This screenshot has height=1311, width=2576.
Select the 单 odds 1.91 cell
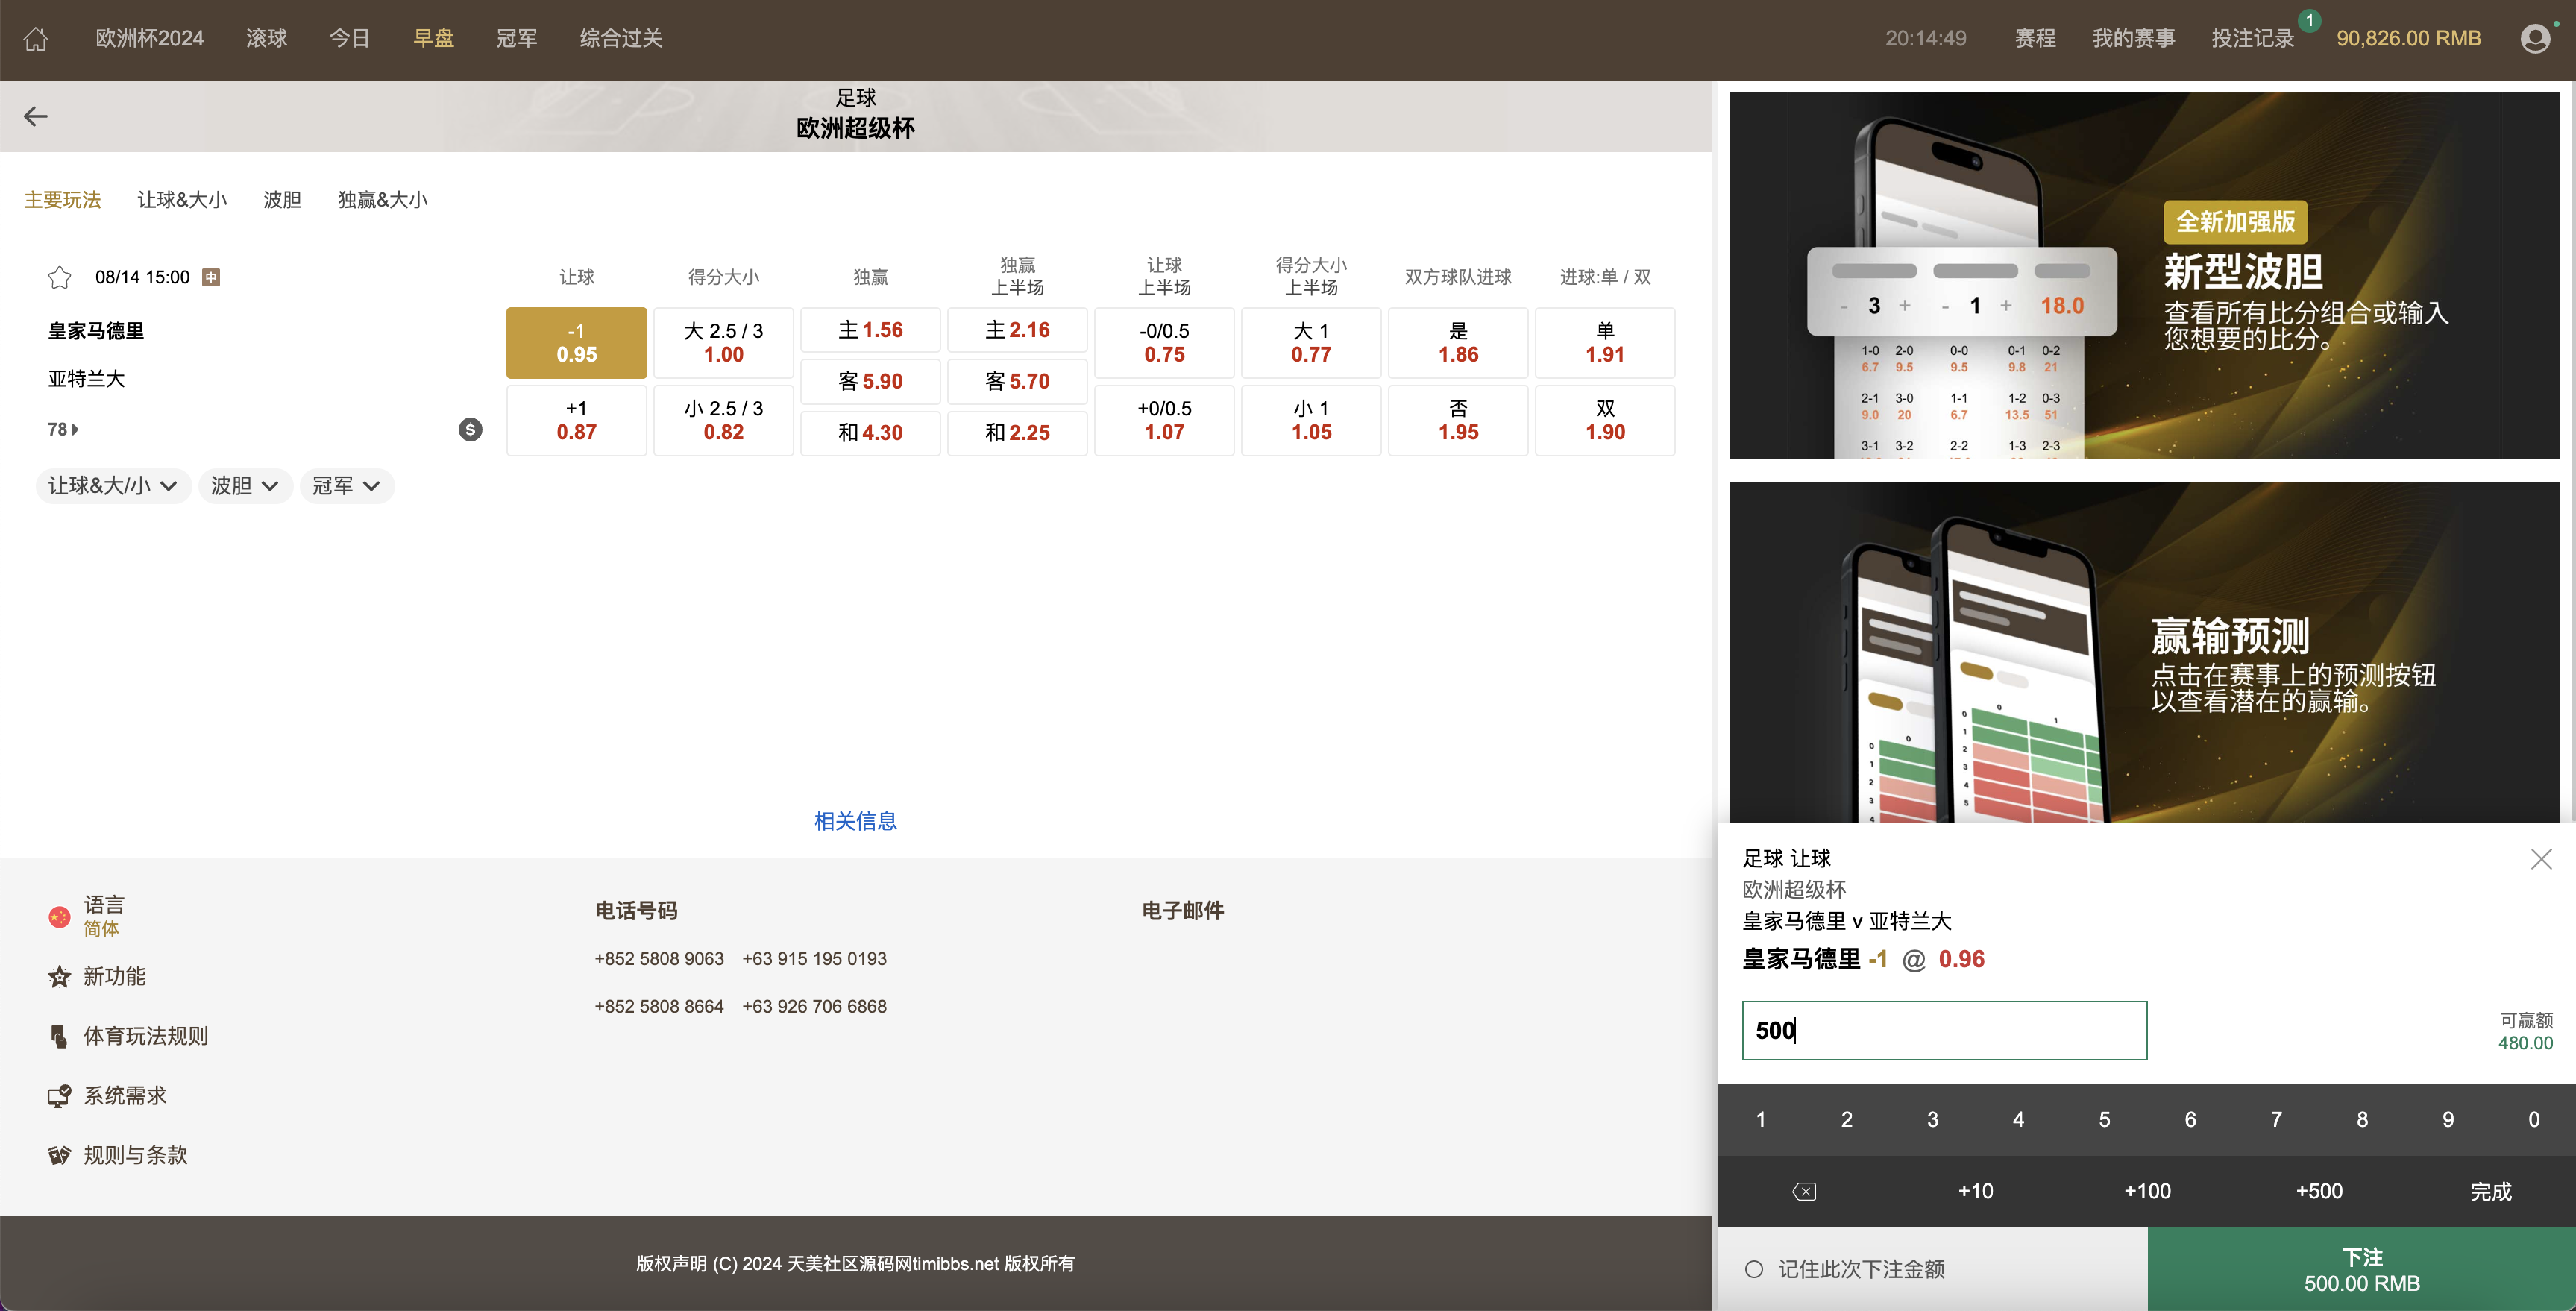click(x=1604, y=342)
